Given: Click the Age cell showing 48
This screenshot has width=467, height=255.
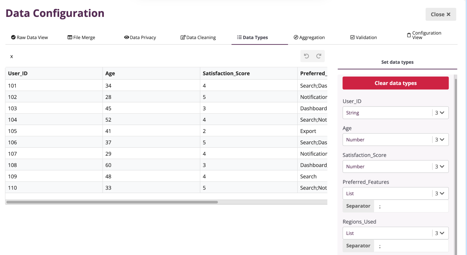Looking at the screenshot, I should [151, 176].
